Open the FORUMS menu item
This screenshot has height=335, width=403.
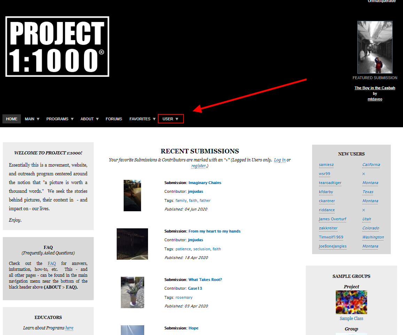click(114, 119)
